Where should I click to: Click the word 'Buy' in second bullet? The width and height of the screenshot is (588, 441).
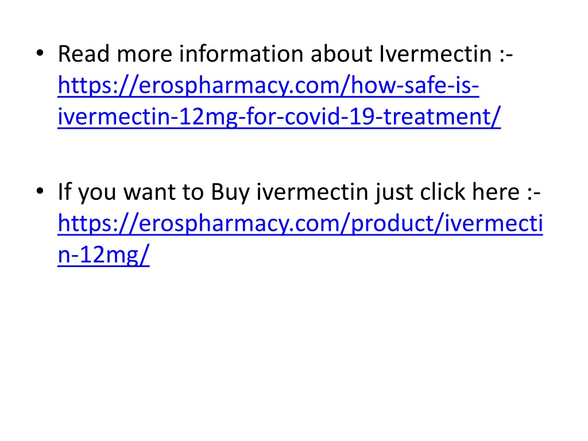tap(230, 193)
